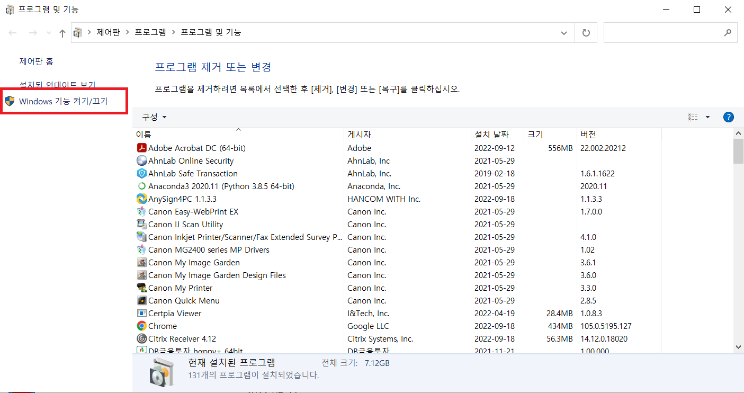Click the Canon My Image Garden Design Files icon

(x=141, y=275)
